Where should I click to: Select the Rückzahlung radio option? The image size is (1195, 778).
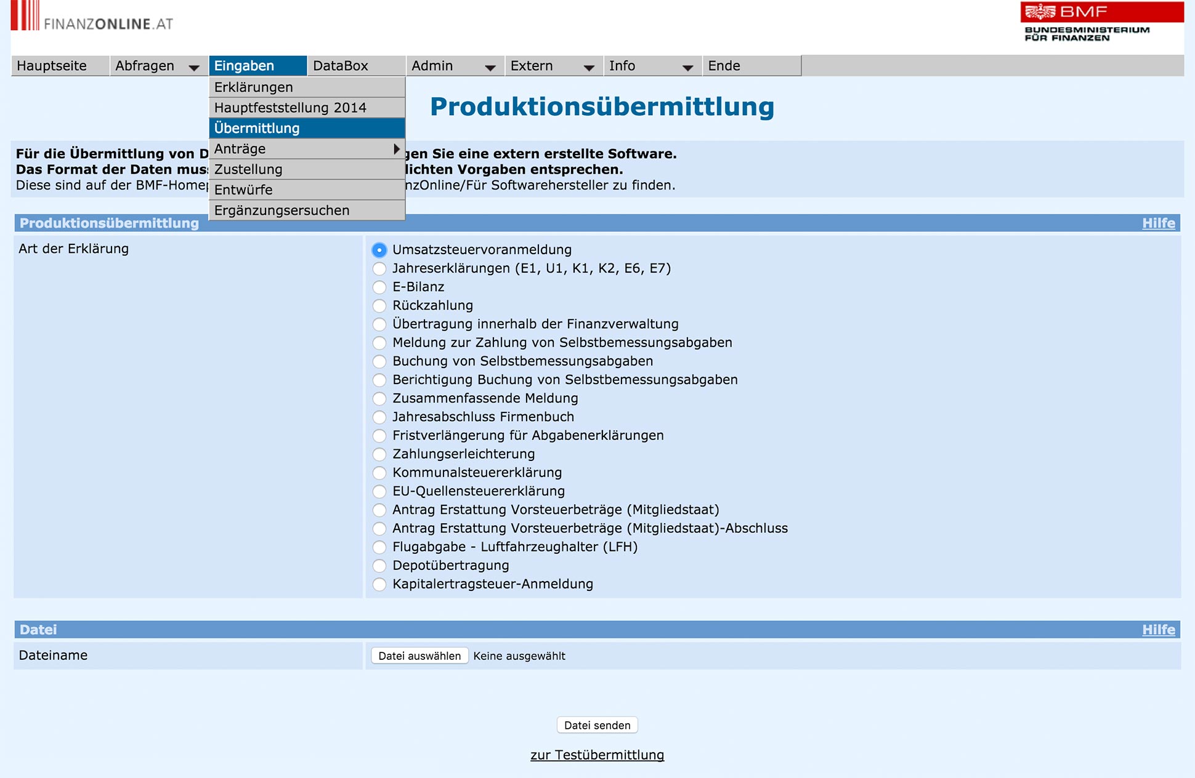point(379,305)
